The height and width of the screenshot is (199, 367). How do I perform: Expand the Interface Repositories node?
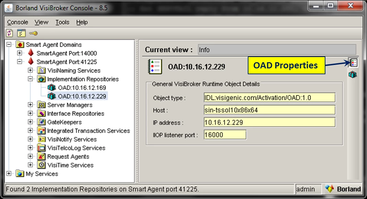click(x=31, y=113)
